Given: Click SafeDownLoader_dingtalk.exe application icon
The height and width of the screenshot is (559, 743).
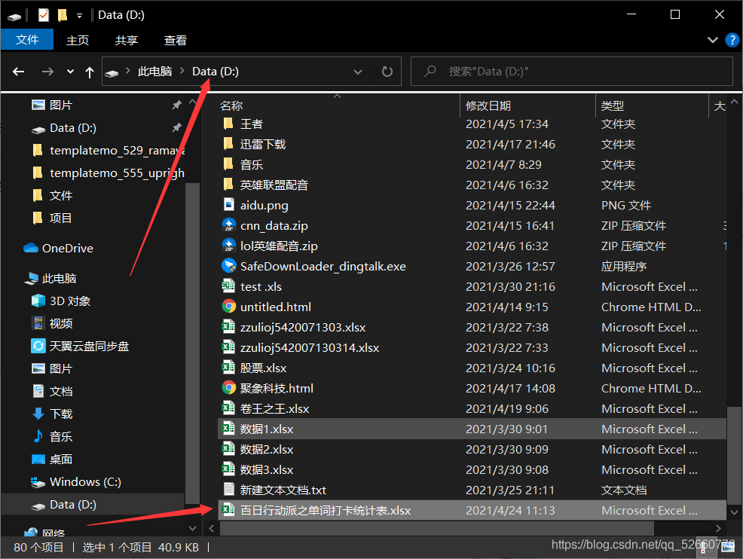Looking at the screenshot, I should [229, 266].
